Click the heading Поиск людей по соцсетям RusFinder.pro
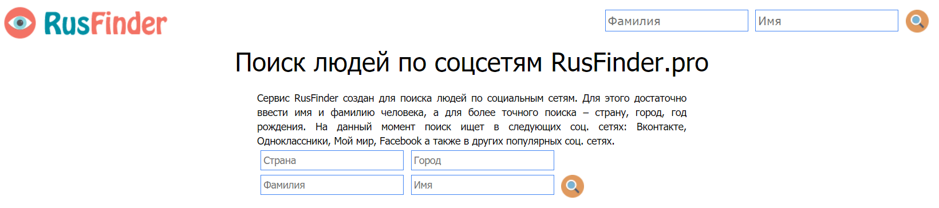 click(x=472, y=63)
